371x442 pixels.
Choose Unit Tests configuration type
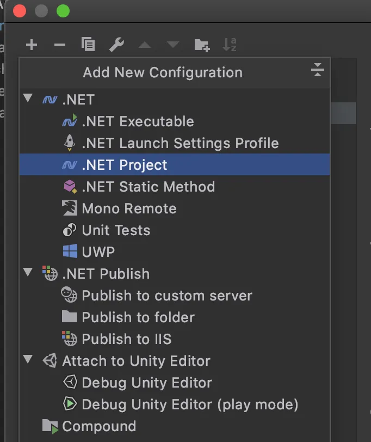coord(175,230)
